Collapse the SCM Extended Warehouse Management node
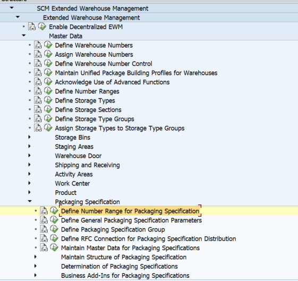This screenshot has width=298, height=281. click(x=12, y=8)
